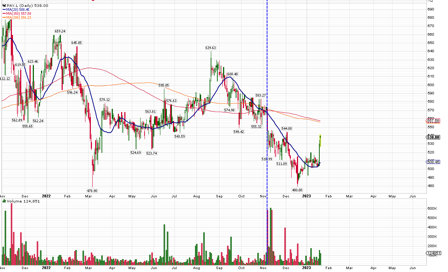The image size is (448, 272).
Task: Click the "MA(20) 508.45" legend entry
Action: coord(18,10)
